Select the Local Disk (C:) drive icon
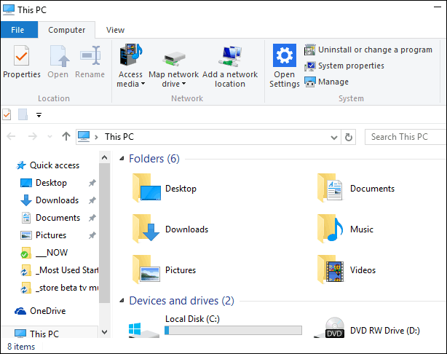The image size is (447, 354). click(143, 329)
